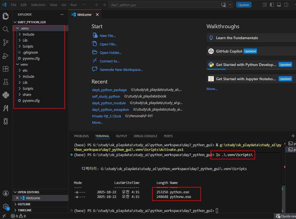Open the Manage gear in activity bar

[6, 206]
